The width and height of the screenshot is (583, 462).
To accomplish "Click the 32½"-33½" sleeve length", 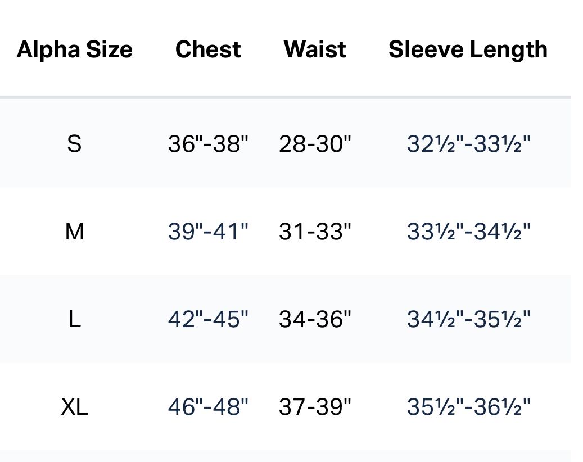I will pyautogui.click(x=468, y=144).
